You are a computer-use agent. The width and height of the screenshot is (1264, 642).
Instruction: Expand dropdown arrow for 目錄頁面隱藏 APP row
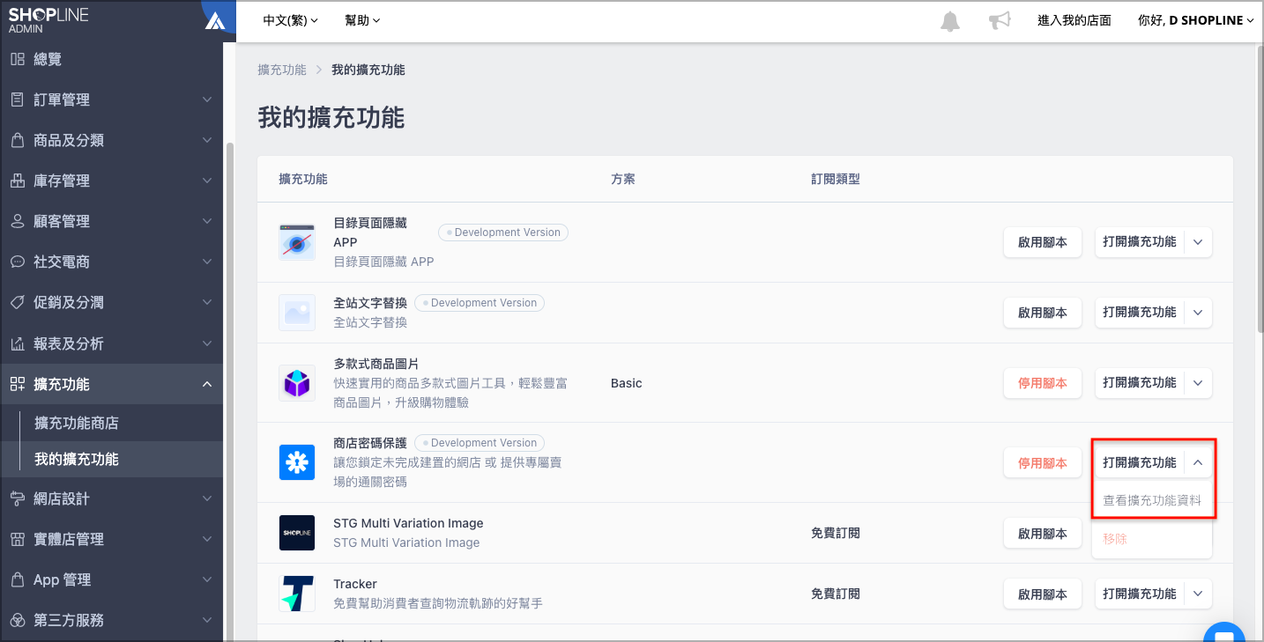1198,242
